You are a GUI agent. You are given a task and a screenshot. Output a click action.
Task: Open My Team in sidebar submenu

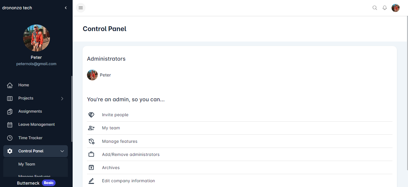coord(27,164)
